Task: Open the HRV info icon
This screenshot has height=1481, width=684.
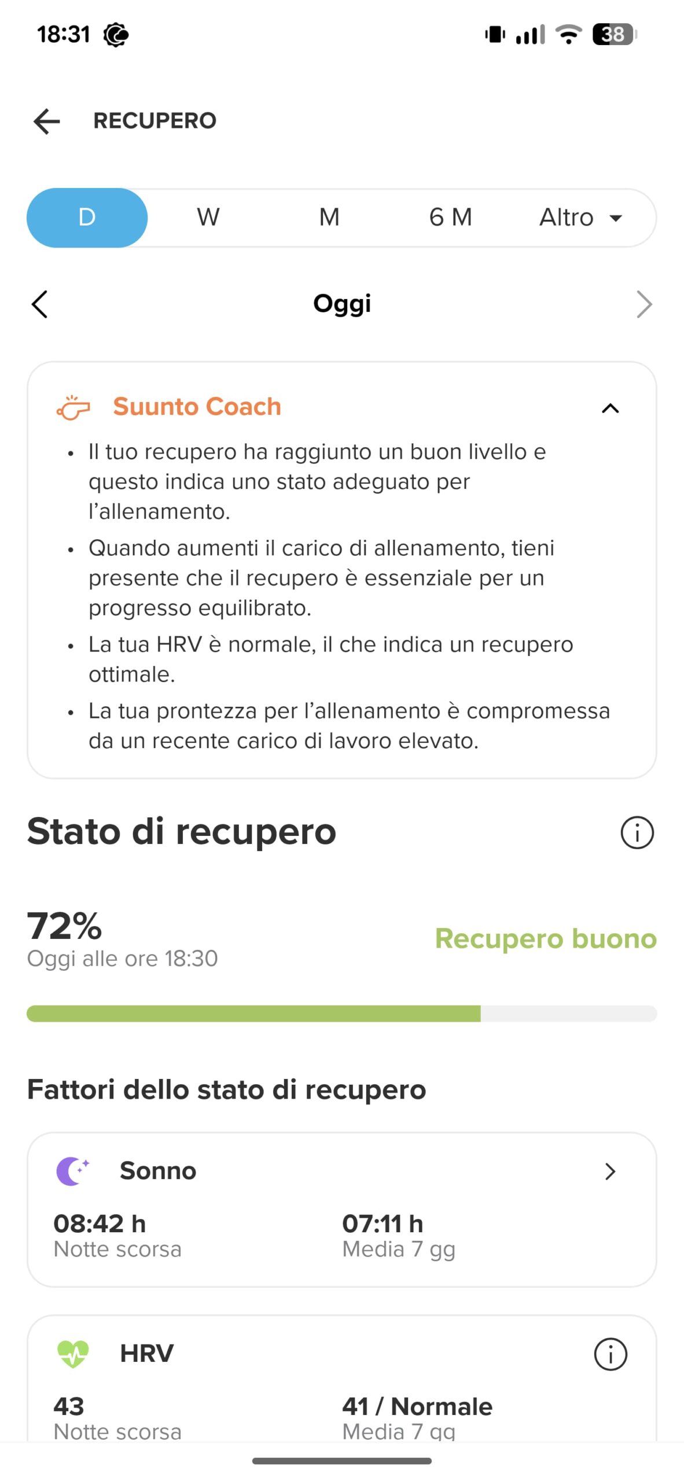Action: (x=610, y=1354)
